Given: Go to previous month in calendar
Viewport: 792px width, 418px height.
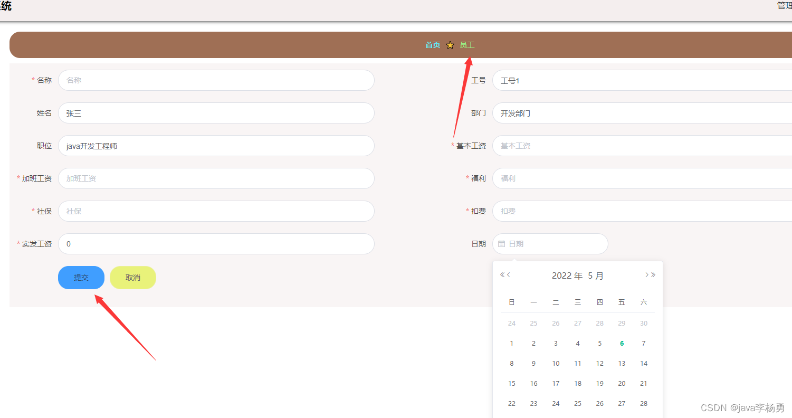Looking at the screenshot, I should point(509,275).
